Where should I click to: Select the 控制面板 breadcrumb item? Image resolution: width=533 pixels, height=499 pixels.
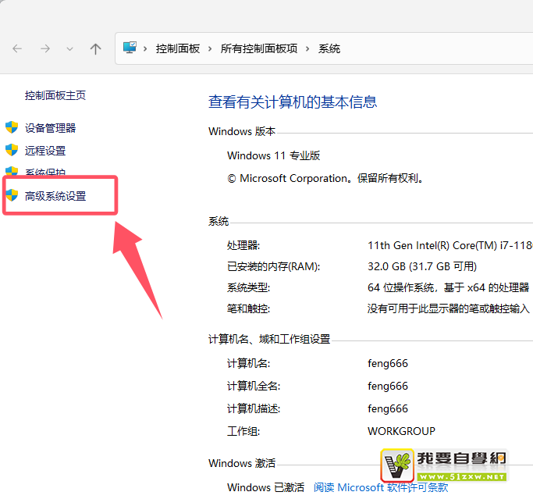[178, 48]
